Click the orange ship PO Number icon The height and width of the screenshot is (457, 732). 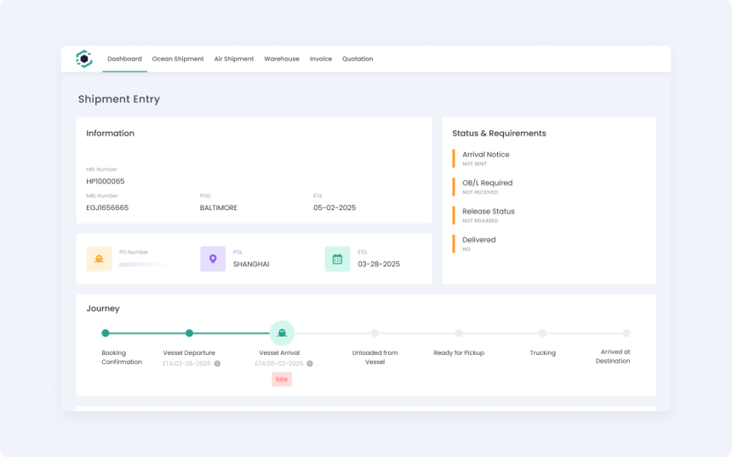coord(99,259)
